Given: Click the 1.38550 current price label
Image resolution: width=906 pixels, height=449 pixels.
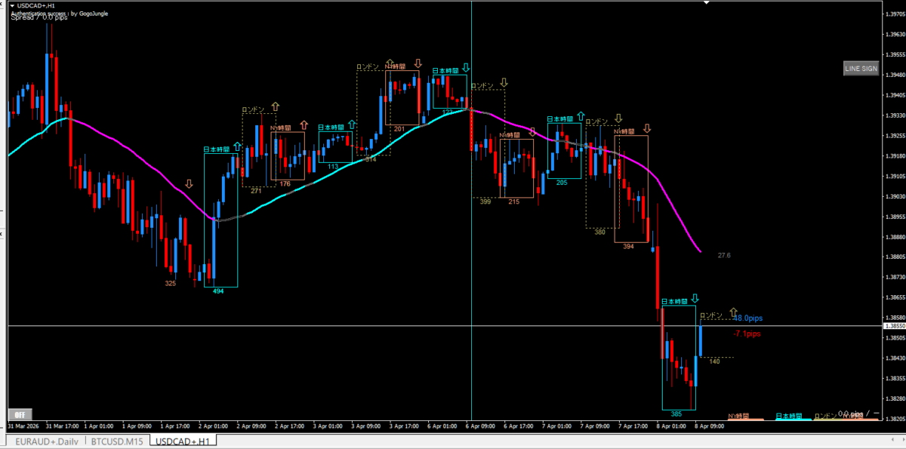Looking at the screenshot, I should tap(894, 326).
